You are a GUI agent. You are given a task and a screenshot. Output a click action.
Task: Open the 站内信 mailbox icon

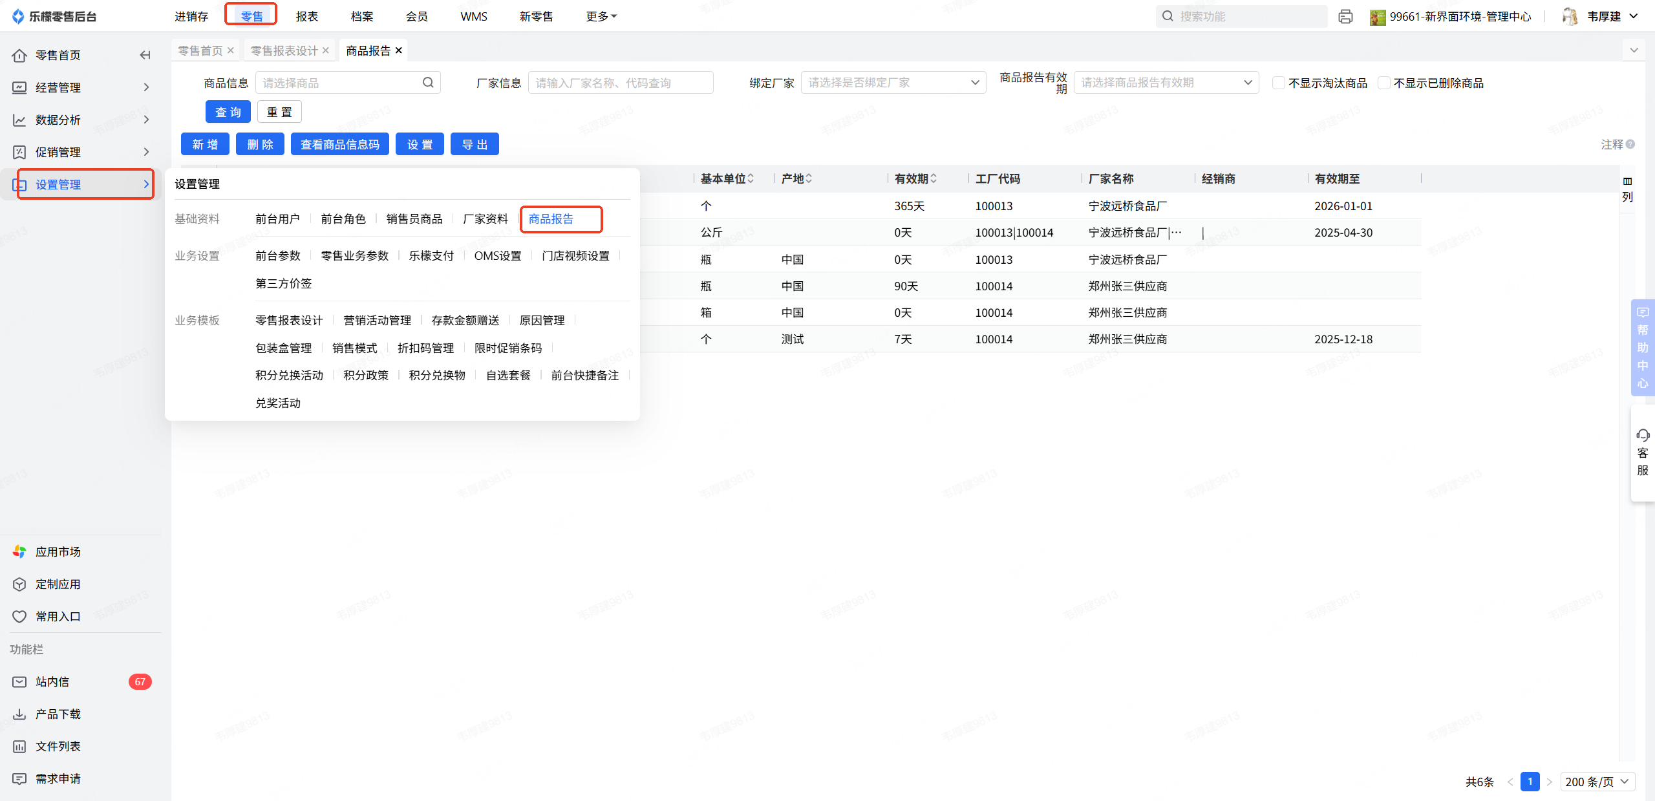pyautogui.click(x=19, y=681)
